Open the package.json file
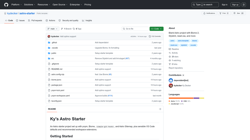The width and height of the screenshot is (250, 140). tap(57, 85)
